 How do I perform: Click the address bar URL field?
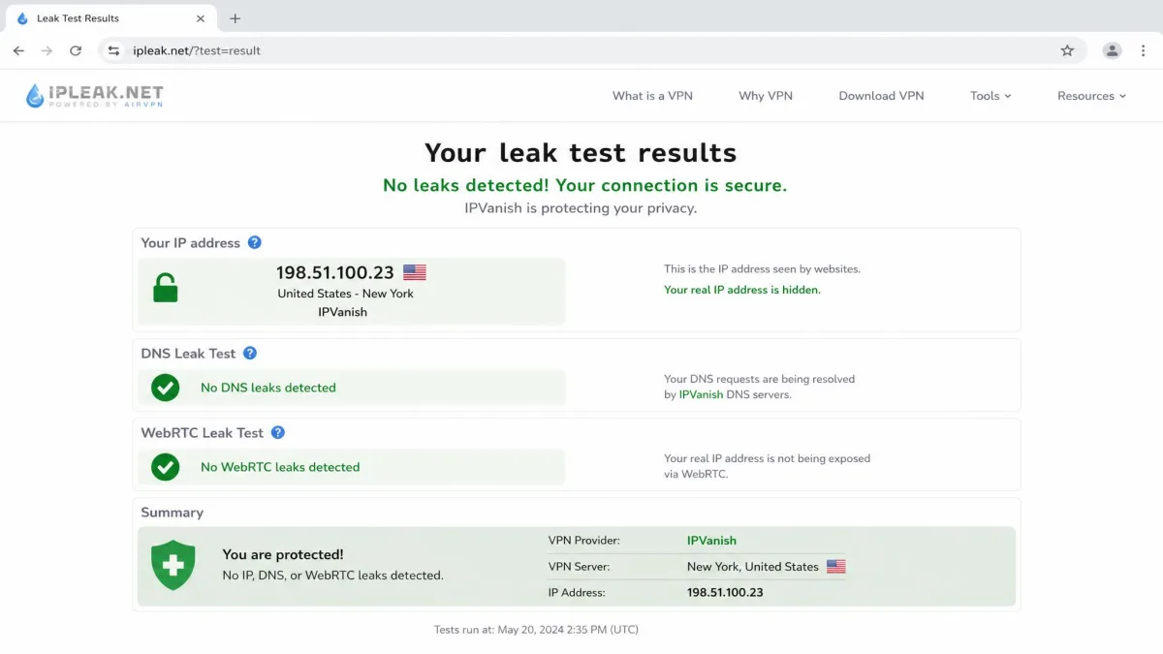click(591, 50)
